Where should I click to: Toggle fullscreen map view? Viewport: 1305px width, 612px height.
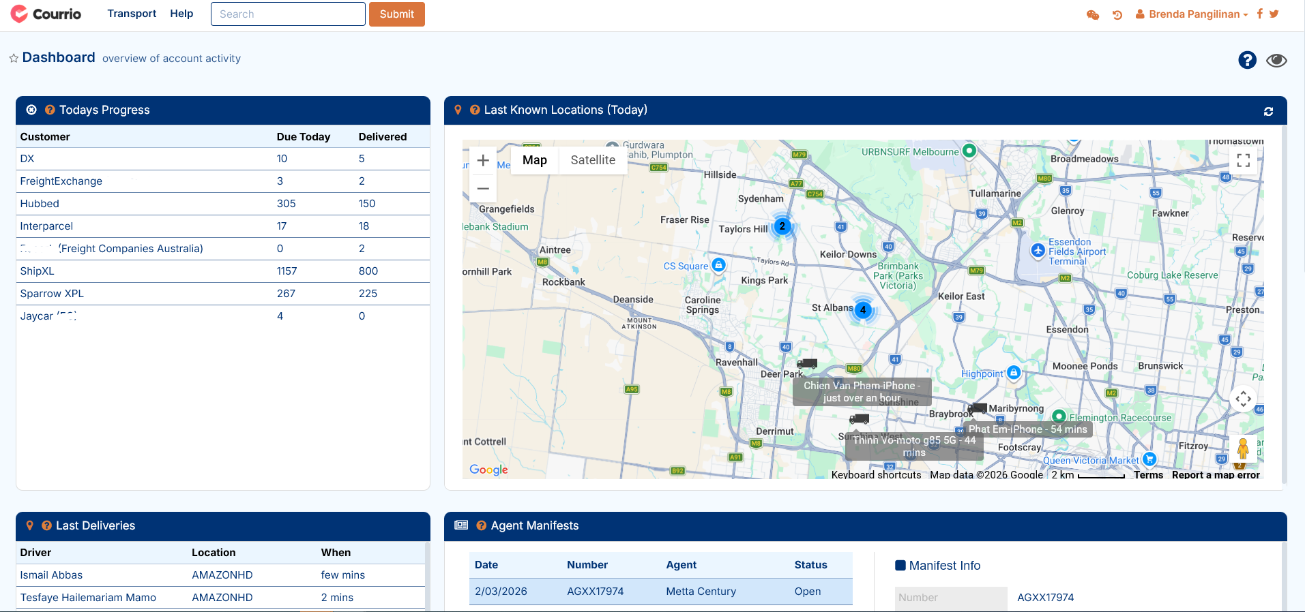click(x=1244, y=160)
